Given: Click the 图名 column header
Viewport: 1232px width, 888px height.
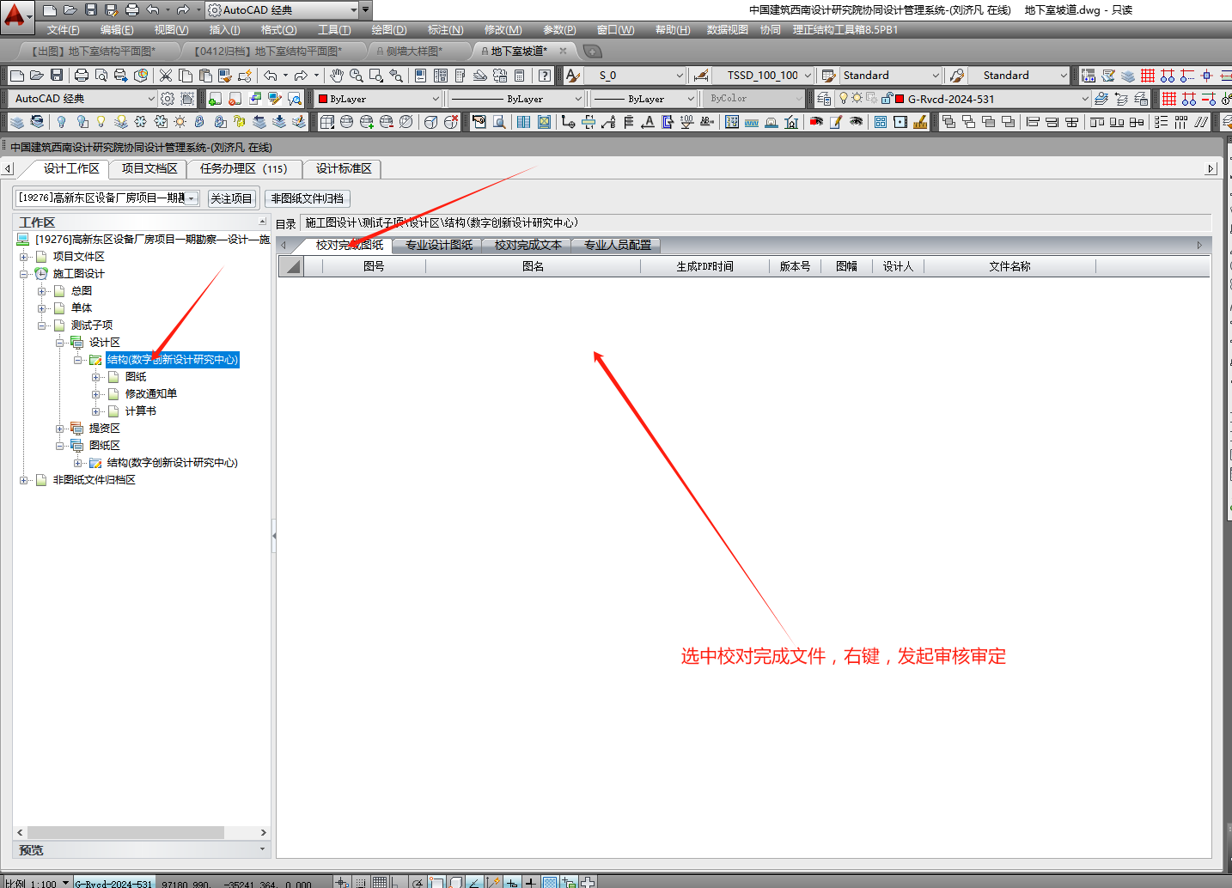Looking at the screenshot, I should 533,267.
